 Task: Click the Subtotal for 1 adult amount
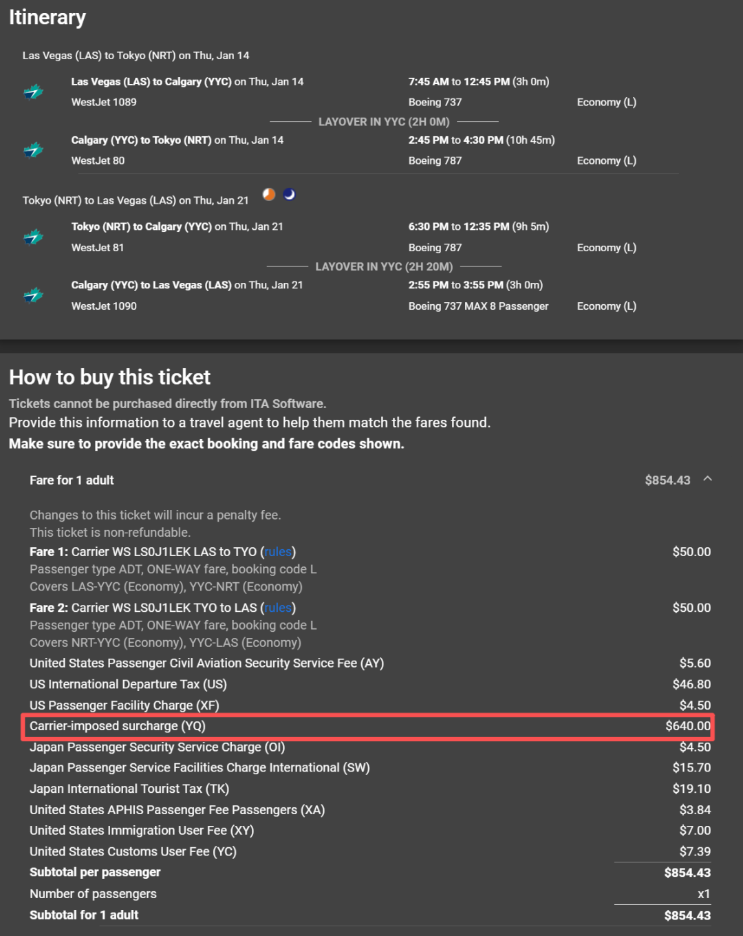tap(687, 915)
